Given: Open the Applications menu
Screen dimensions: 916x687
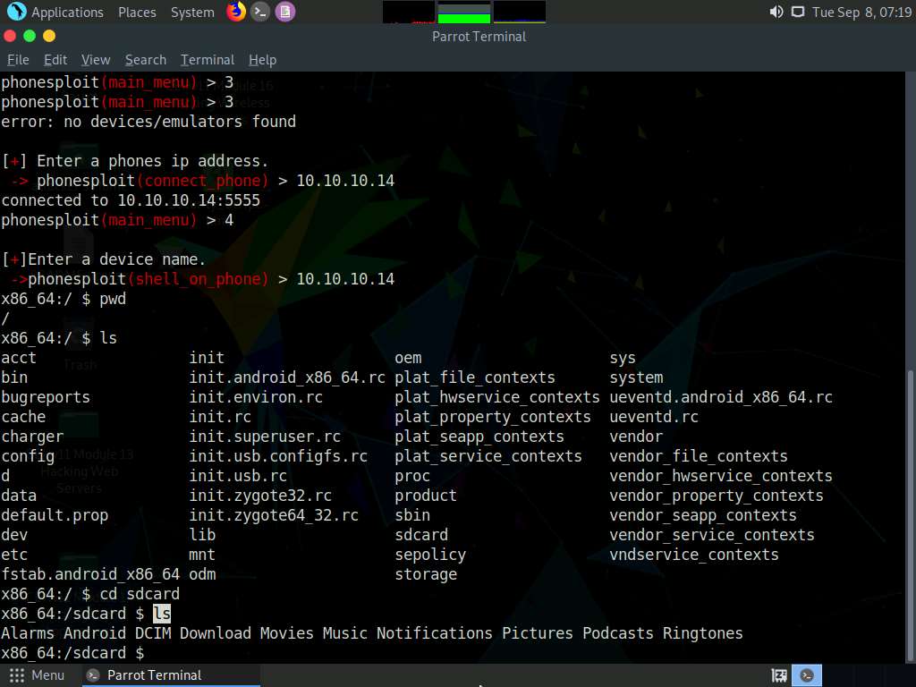Looking at the screenshot, I should tap(56, 12).
